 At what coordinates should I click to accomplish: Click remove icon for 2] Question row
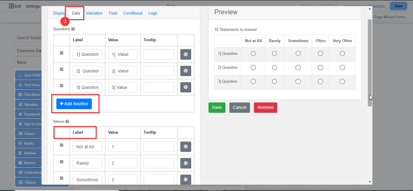[x=185, y=71]
